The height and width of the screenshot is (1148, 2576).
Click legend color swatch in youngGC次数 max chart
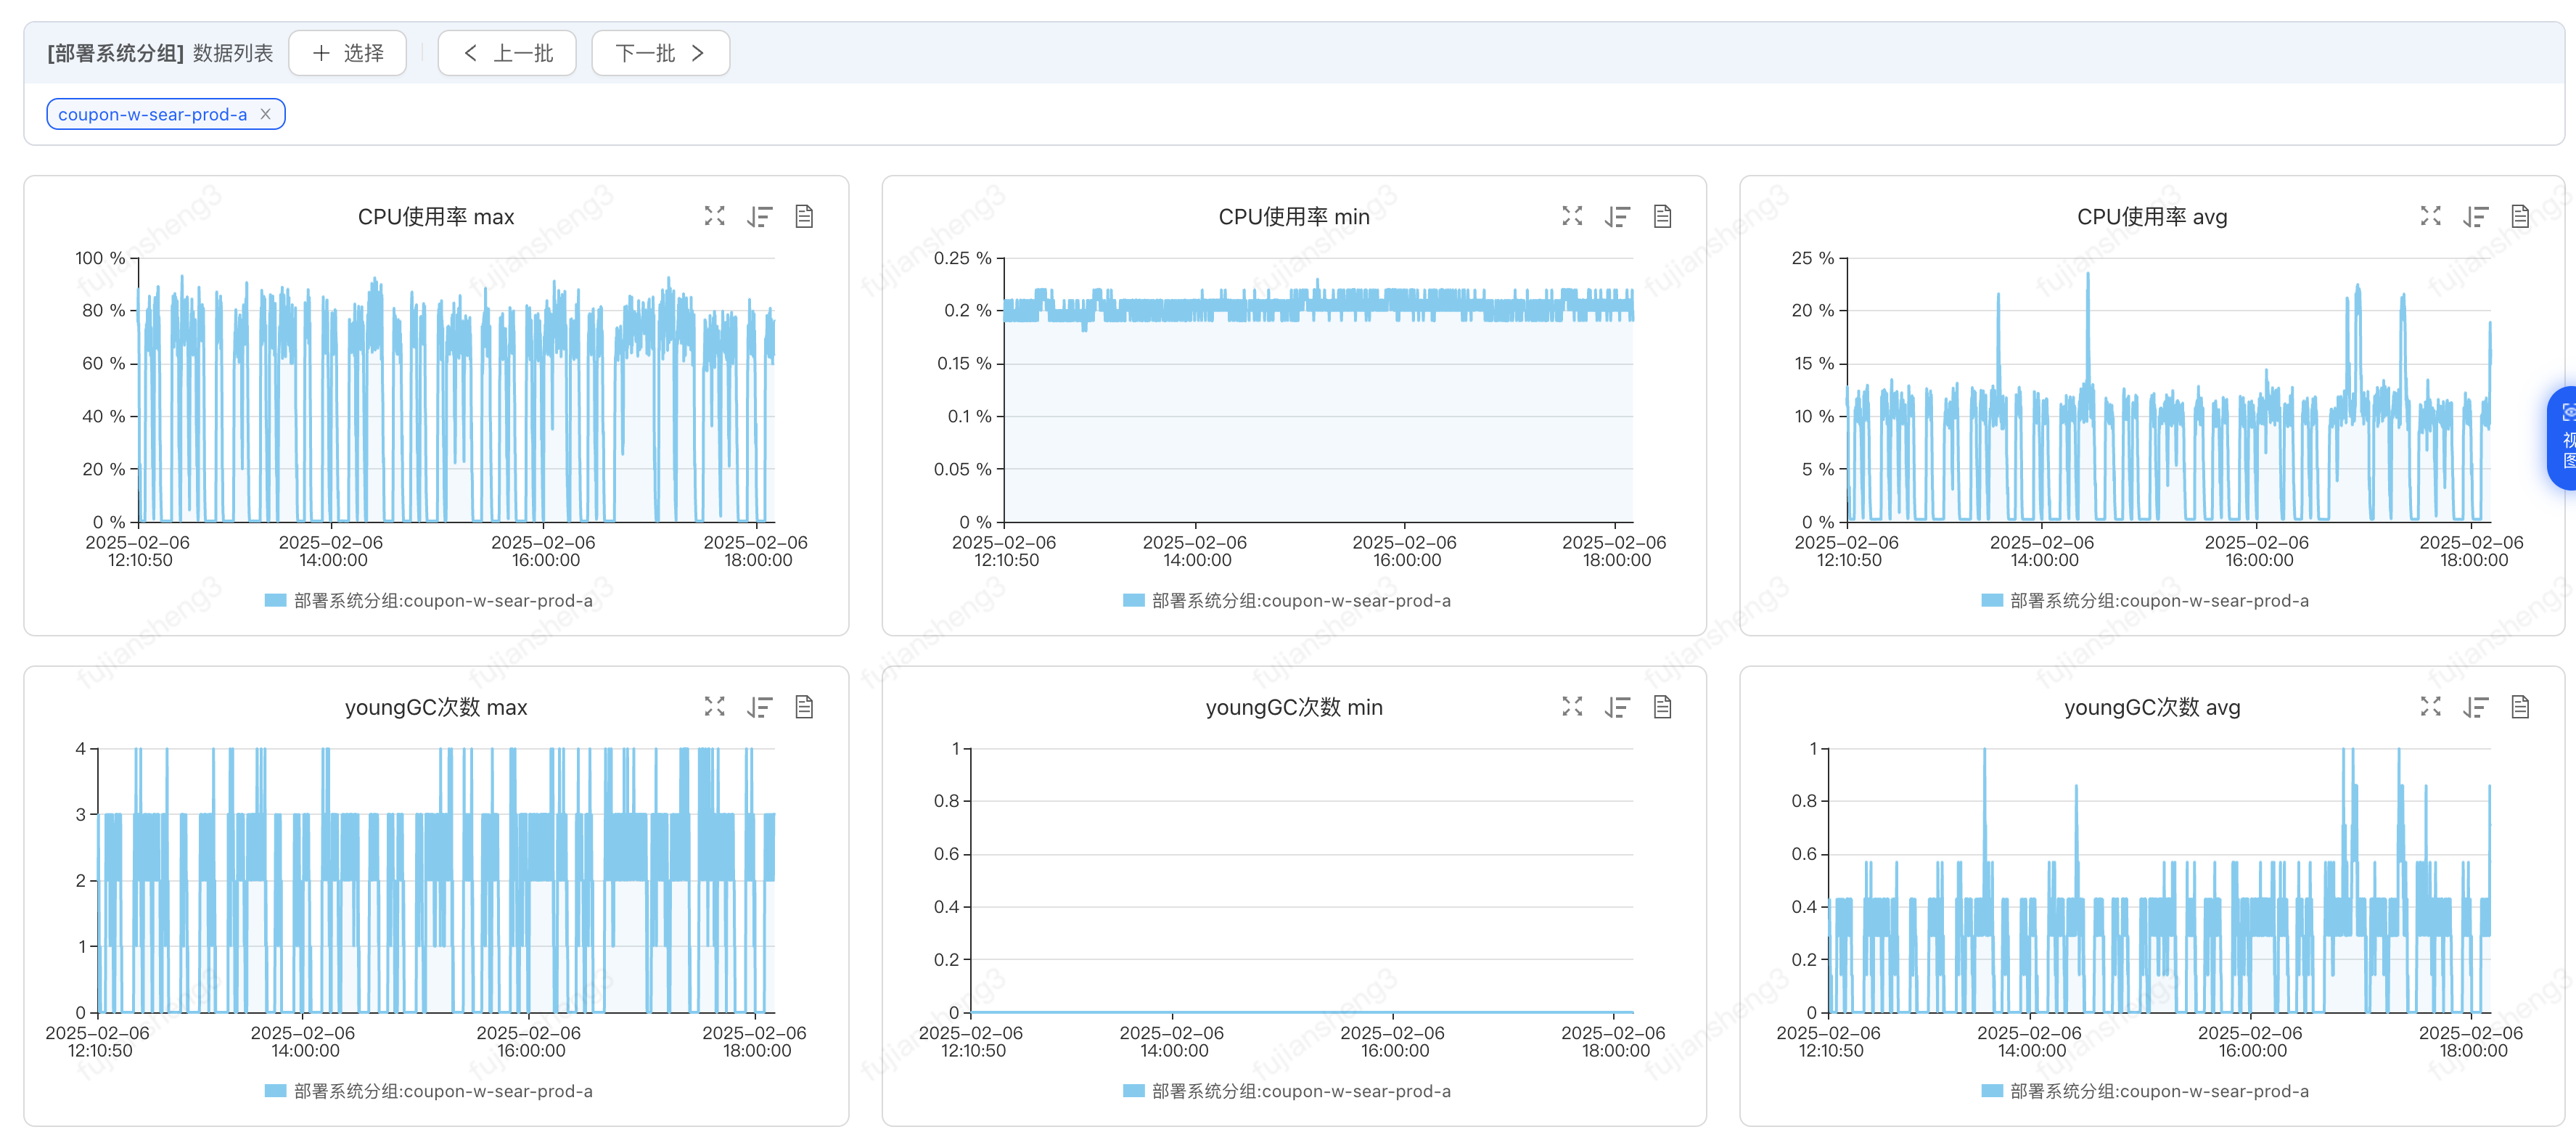tap(275, 1091)
